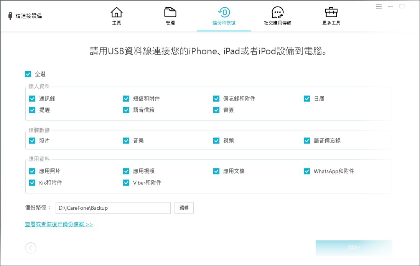Click the 請連接設備 device icon
The height and width of the screenshot is (266, 420).
[x=9, y=15]
